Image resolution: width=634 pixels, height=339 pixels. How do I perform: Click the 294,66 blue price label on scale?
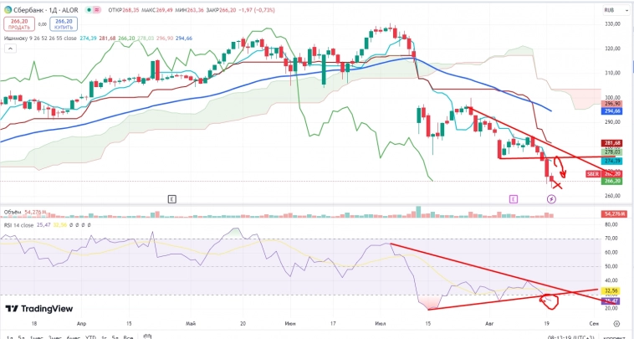point(613,110)
